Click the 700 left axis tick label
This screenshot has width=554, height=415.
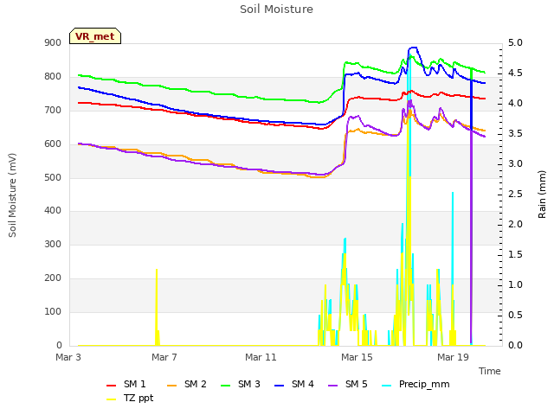click(53, 110)
